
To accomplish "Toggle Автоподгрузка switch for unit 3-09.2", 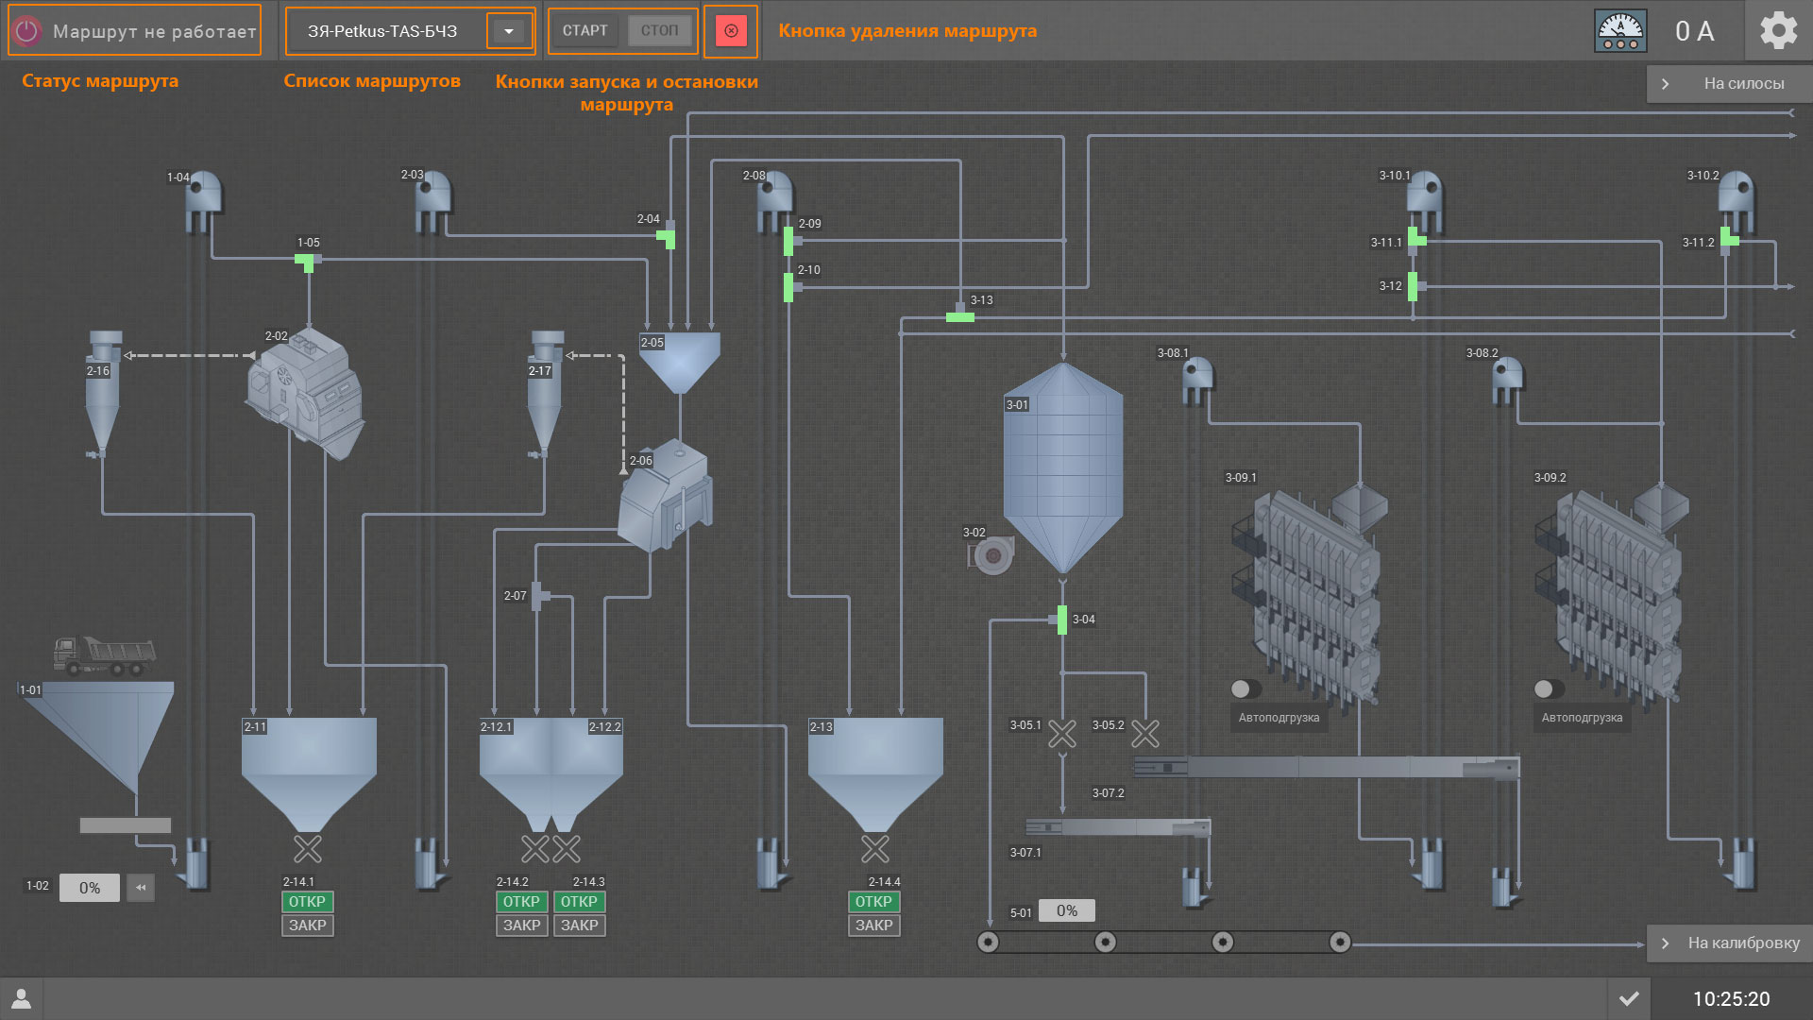I will click(x=1549, y=688).
